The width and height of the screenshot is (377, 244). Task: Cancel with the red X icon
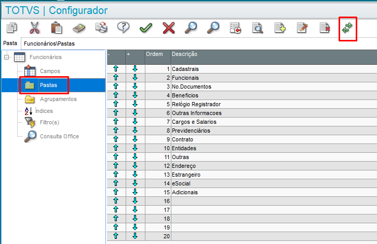point(169,28)
